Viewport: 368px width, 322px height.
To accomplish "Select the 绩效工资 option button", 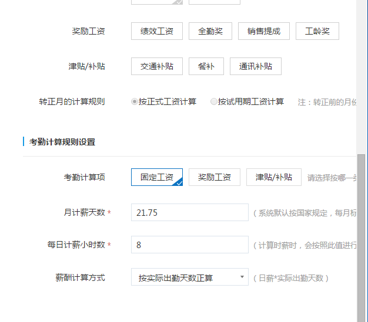I will (157, 31).
